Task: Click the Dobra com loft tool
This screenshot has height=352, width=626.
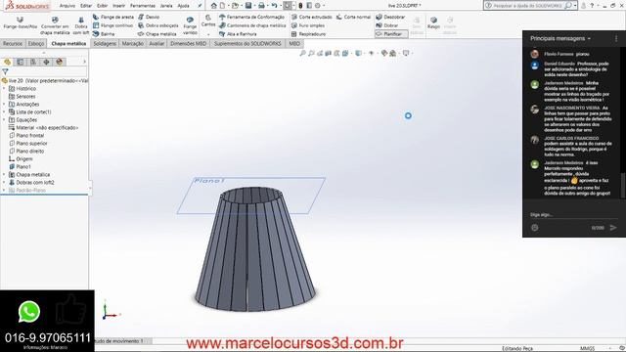Action: tap(81, 25)
